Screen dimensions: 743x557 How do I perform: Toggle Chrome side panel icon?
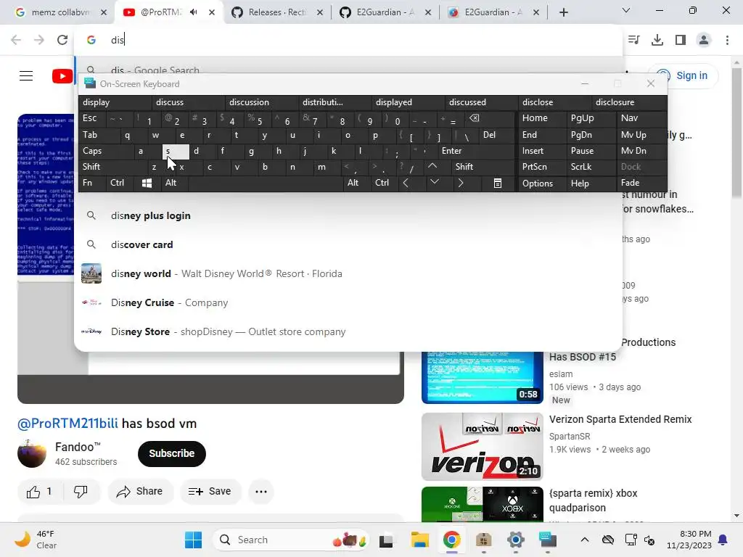tap(681, 40)
